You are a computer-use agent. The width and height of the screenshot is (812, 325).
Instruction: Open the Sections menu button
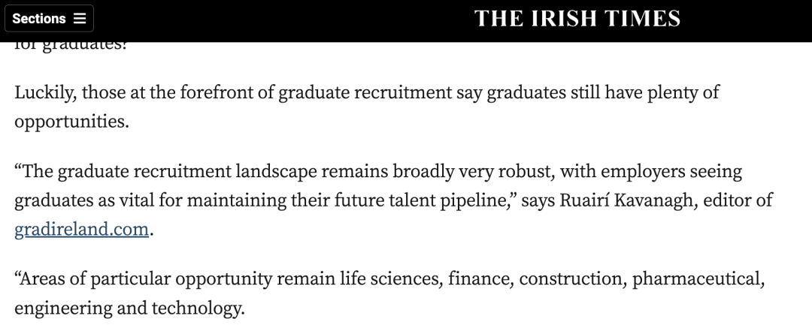click(49, 19)
